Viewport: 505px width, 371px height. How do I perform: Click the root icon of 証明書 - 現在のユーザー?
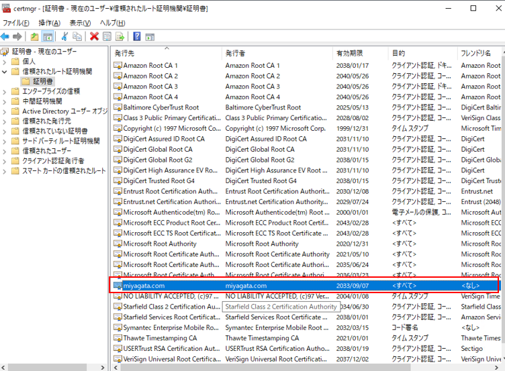click(5, 52)
